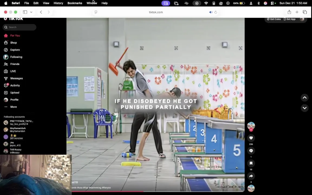Follow the creator using the plus badge

(x=251, y=130)
